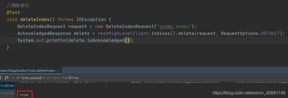Viewport: 288px width, 98px height.
Task: Click the "zoomy_index" string literal
Action: pyautogui.click(x=174, y=26)
